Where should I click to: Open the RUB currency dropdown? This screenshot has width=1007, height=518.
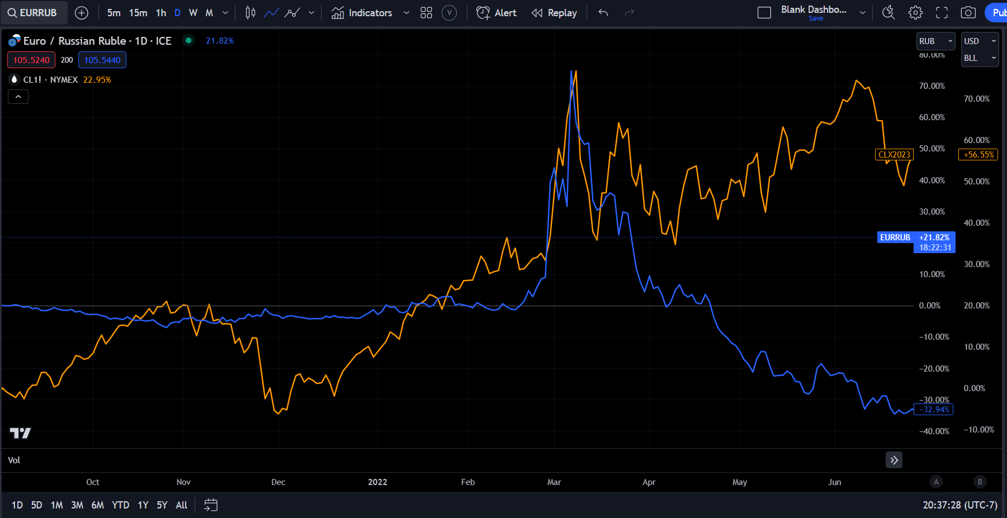[x=935, y=41]
